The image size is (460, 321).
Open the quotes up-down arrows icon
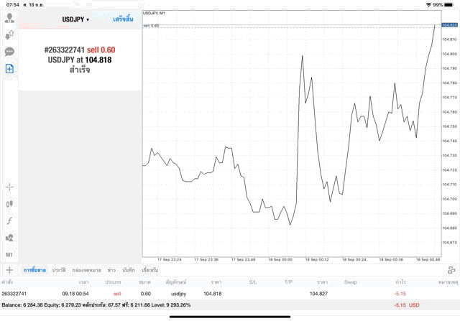click(x=9, y=34)
